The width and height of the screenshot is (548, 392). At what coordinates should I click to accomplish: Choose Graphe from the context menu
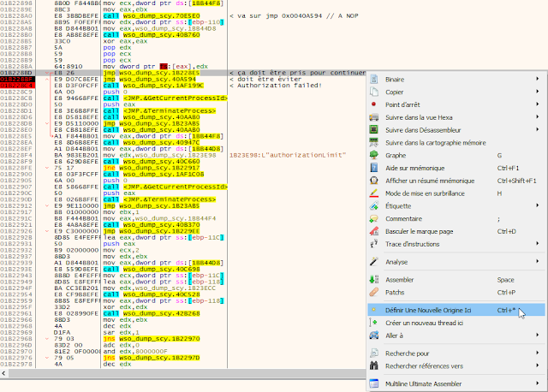[x=456, y=156]
